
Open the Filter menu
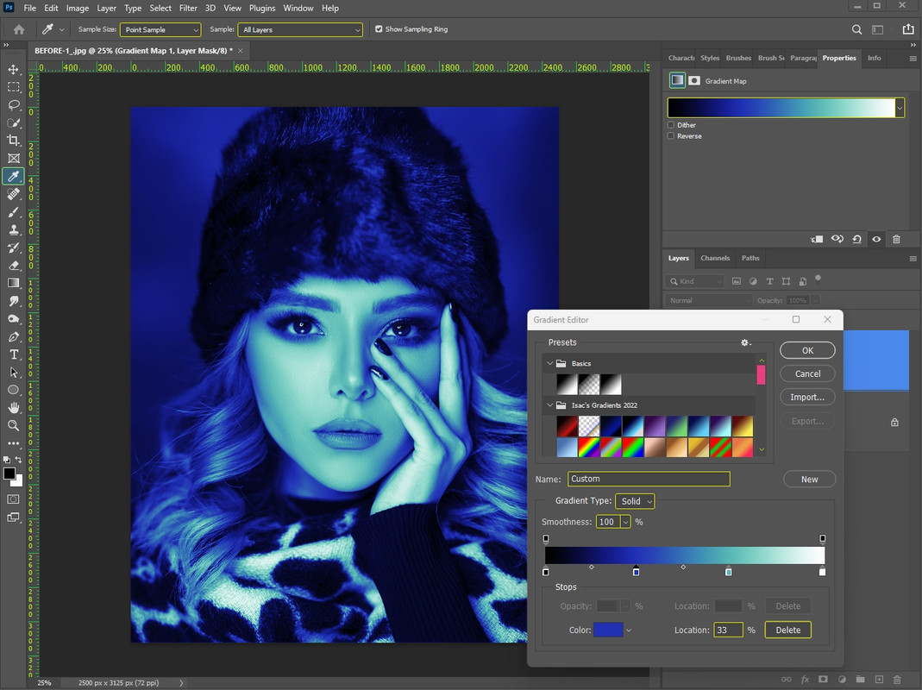pyautogui.click(x=188, y=9)
